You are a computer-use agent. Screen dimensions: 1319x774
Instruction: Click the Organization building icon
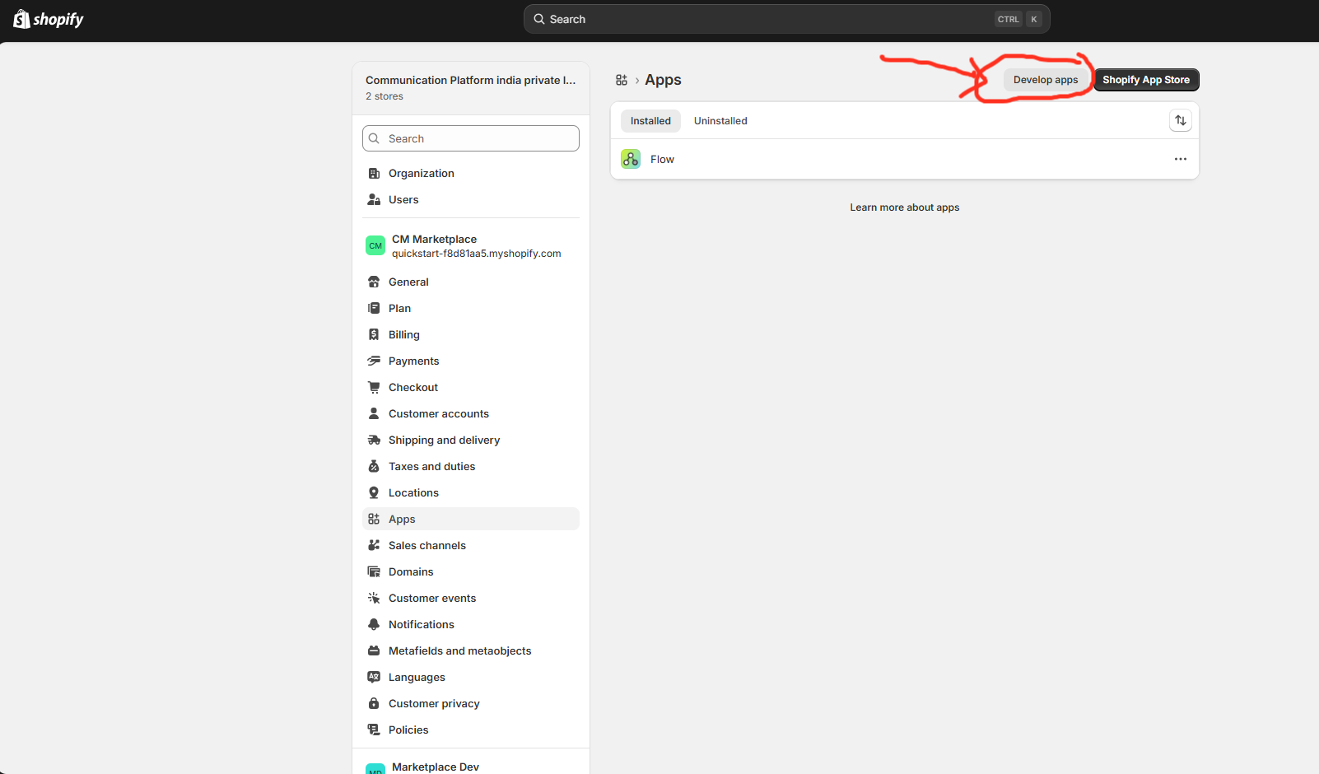pos(374,173)
